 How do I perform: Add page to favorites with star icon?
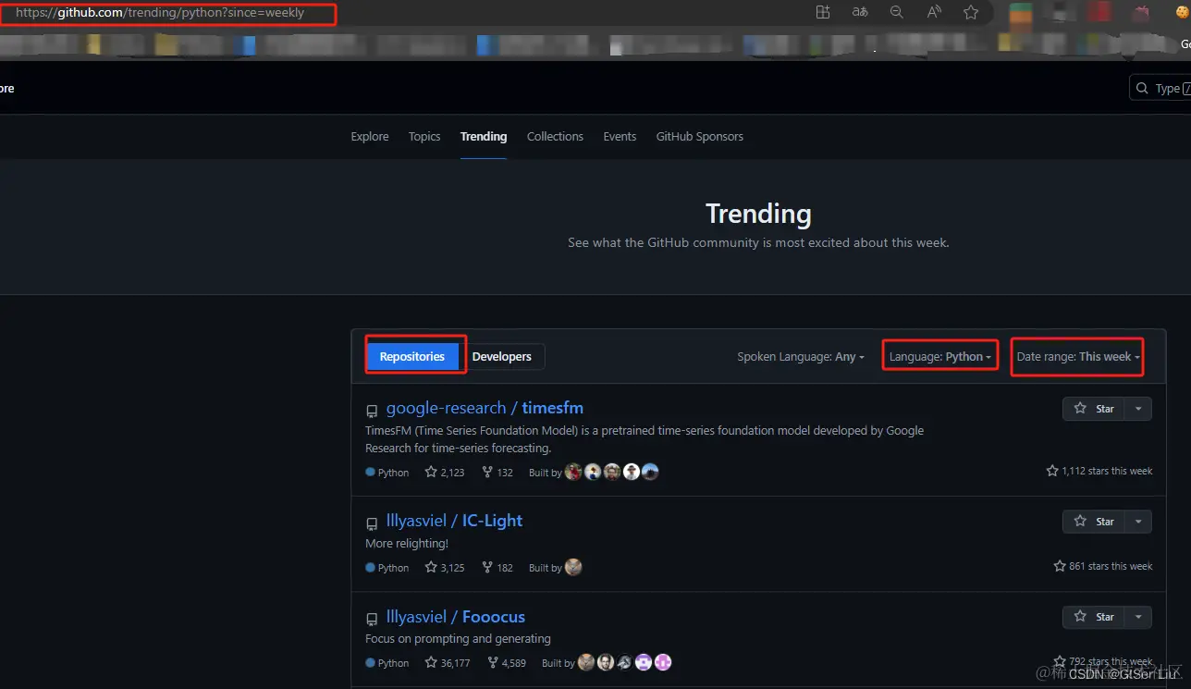coord(971,12)
